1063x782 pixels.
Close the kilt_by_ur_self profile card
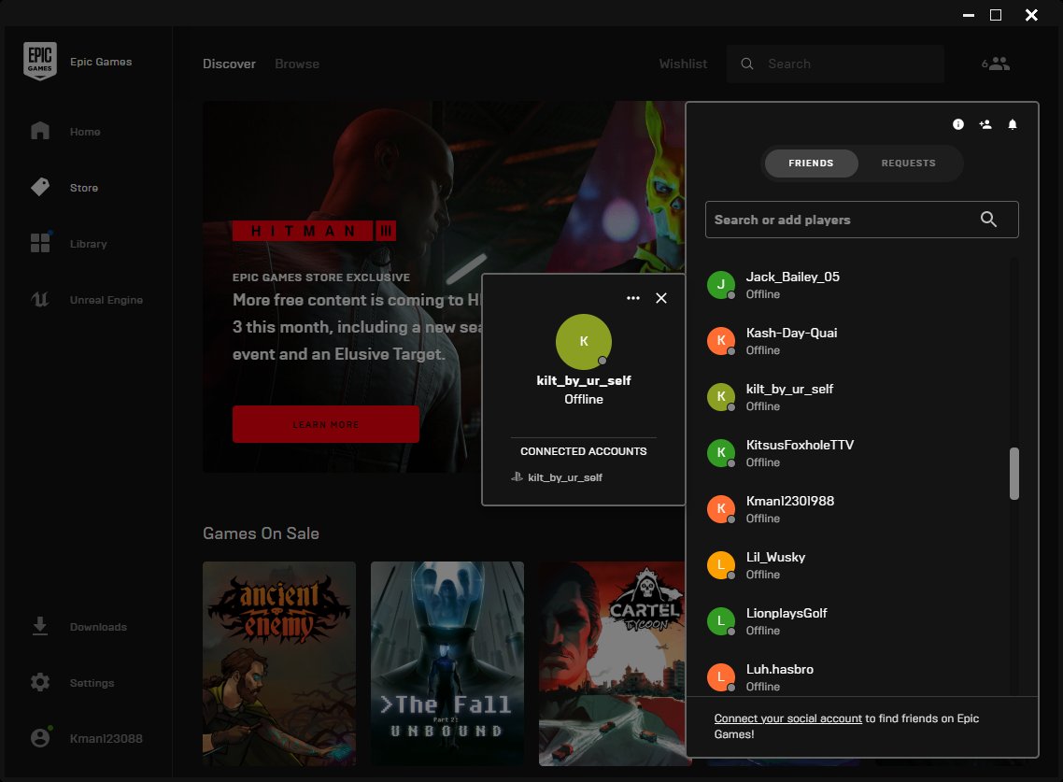pyautogui.click(x=661, y=298)
